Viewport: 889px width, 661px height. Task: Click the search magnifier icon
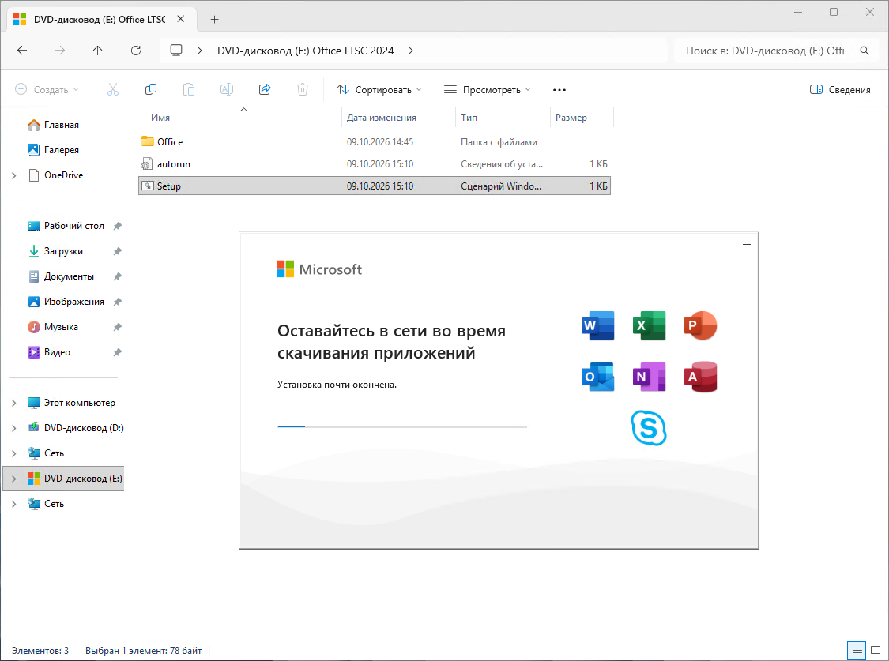click(865, 51)
